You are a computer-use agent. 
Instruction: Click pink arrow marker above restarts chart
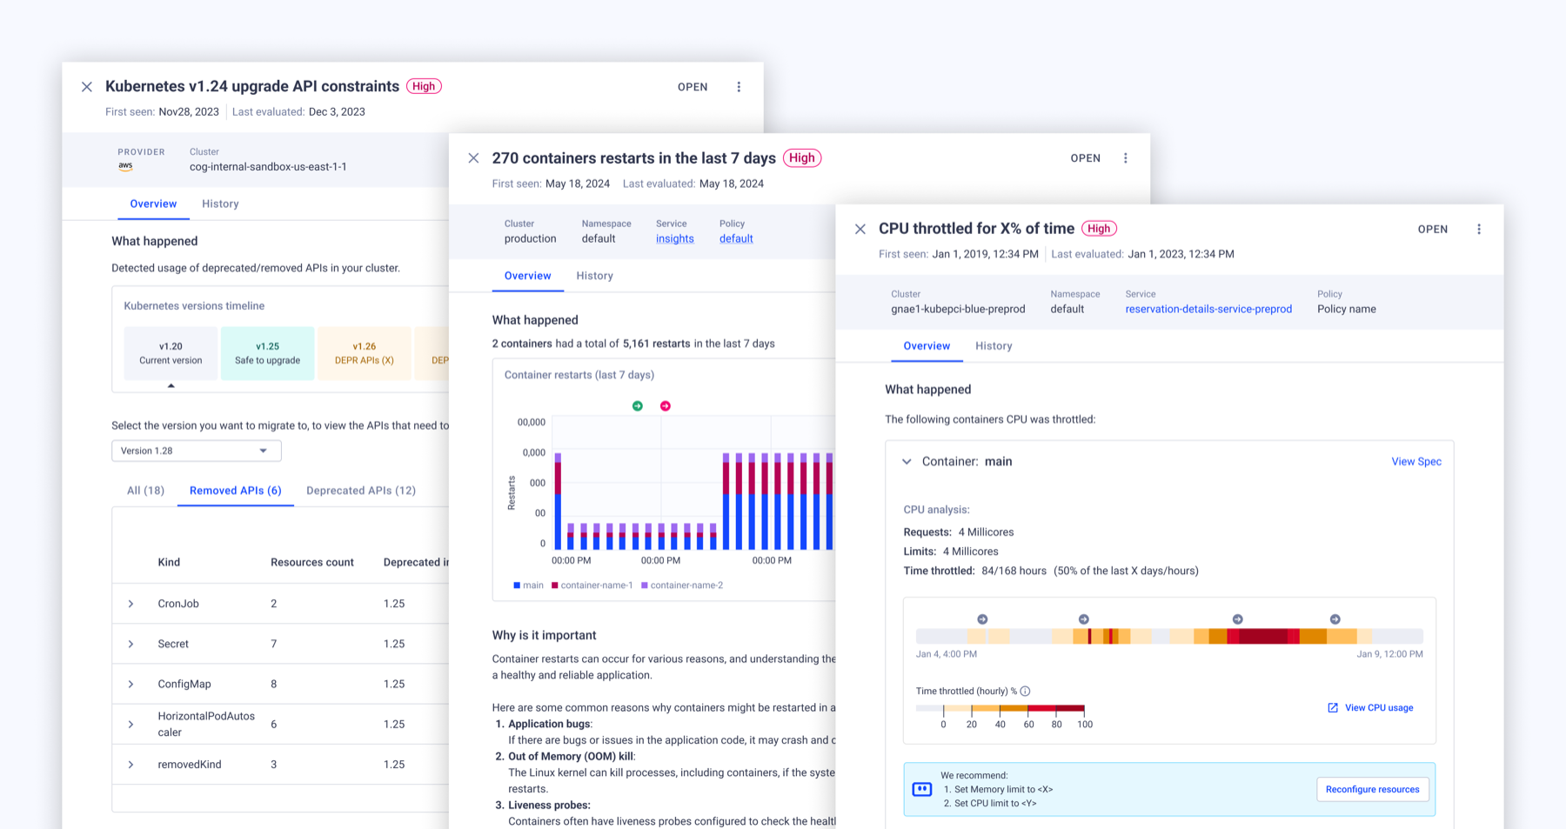(666, 406)
